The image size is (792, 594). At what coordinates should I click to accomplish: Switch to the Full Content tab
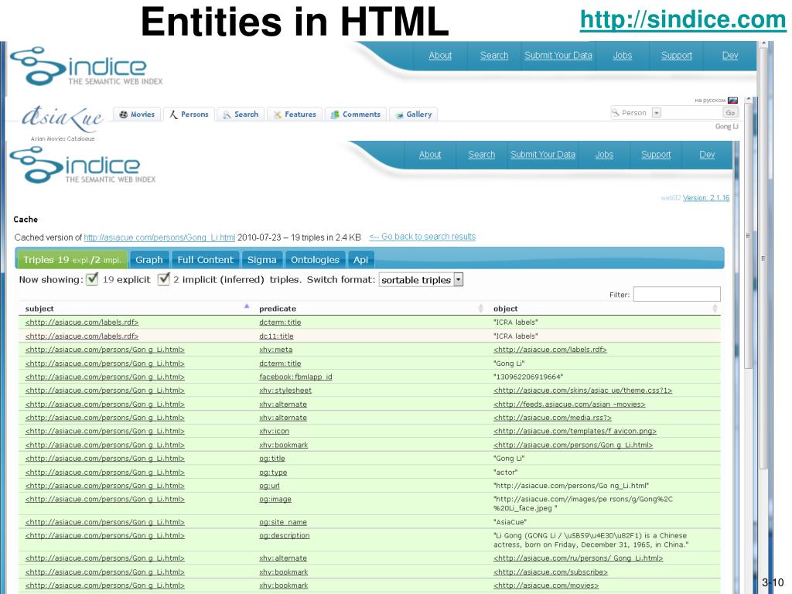tap(205, 260)
